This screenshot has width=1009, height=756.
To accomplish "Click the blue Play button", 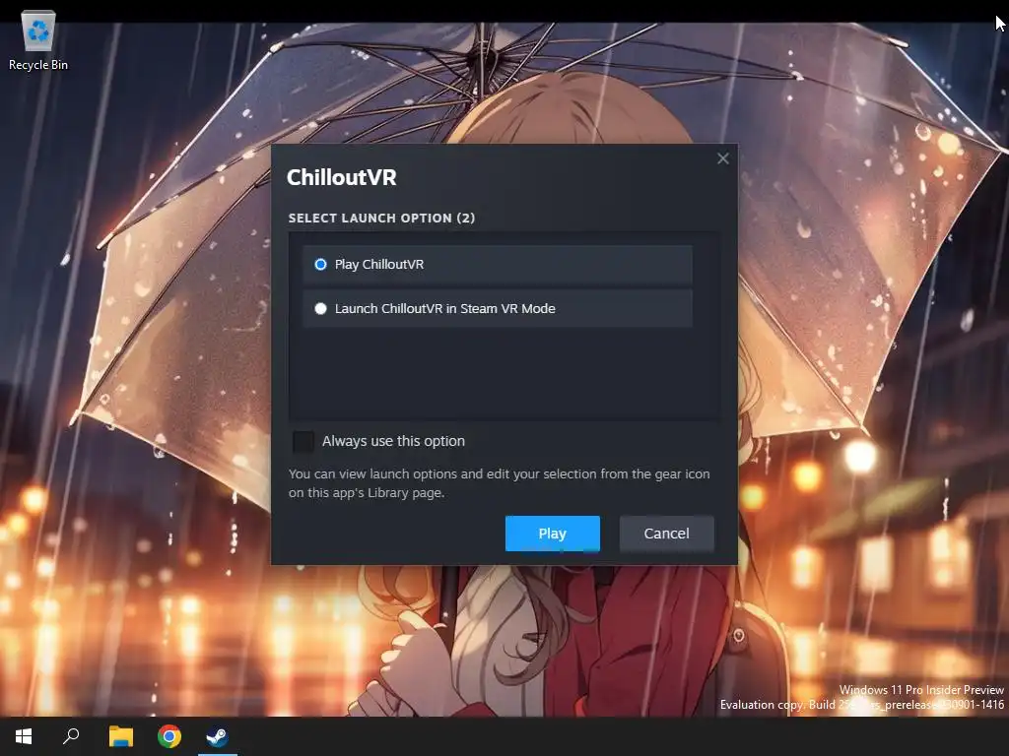I will click(552, 534).
